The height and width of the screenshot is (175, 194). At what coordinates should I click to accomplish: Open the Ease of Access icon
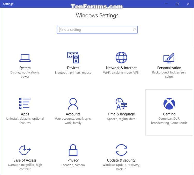(25, 150)
